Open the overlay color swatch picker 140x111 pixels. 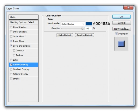tap(89, 24)
